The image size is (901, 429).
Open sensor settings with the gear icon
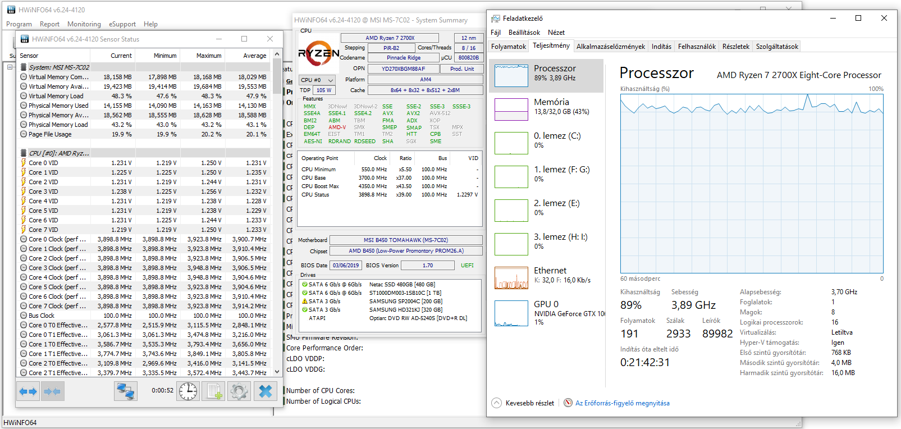(x=239, y=391)
